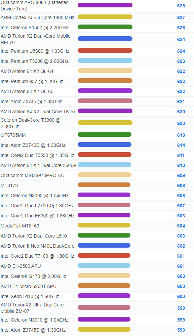
Task: Open Intel Core2 Duo L7700 @ 1.80GHz
Action: click(x=37, y=206)
